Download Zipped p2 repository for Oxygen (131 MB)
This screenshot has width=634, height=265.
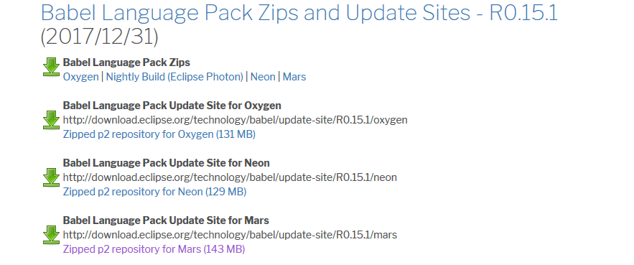click(159, 134)
